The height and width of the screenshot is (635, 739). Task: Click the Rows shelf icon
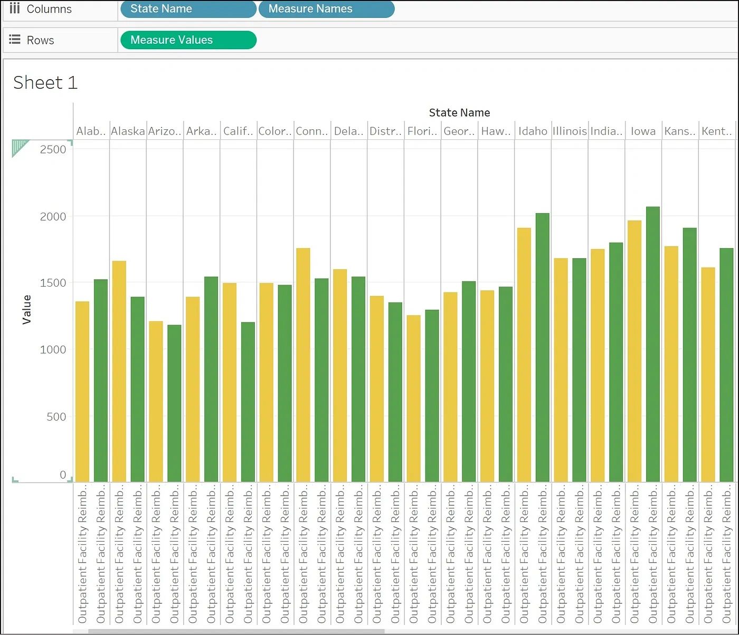(x=15, y=40)
